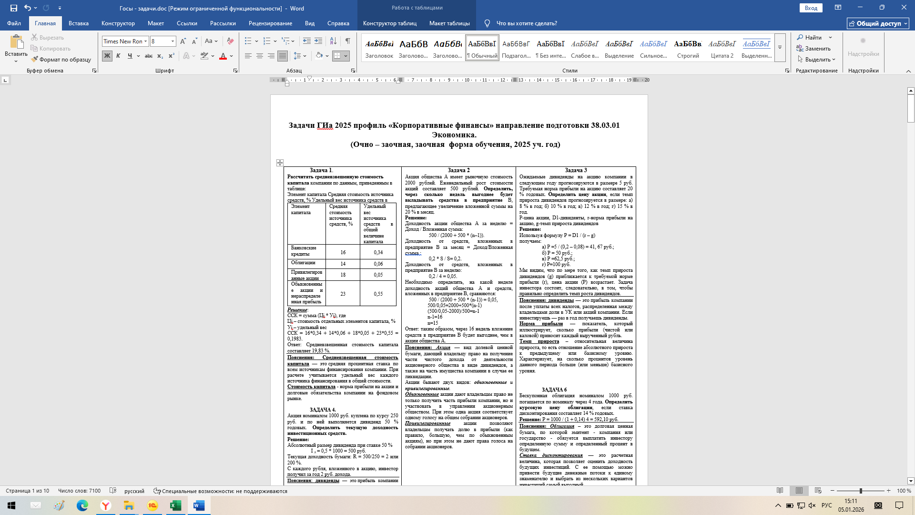This screenshot has width=915, height=515.
Task: Show paragraph marks with pilcrow icon
Action: [x=348, y=41]
